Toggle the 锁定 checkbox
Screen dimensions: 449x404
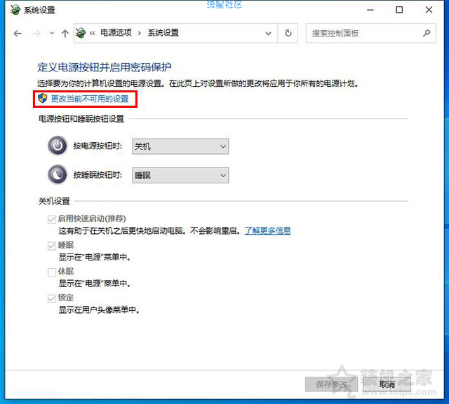[52, 298]
